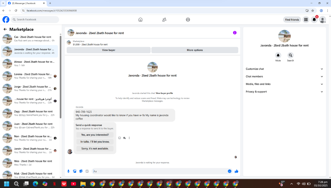Screen dimensions: 331x188
Task: Focus the Search Facebook field
Action: coord(35,20)
